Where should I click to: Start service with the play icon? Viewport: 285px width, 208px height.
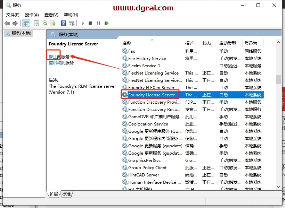coord(83,23)
